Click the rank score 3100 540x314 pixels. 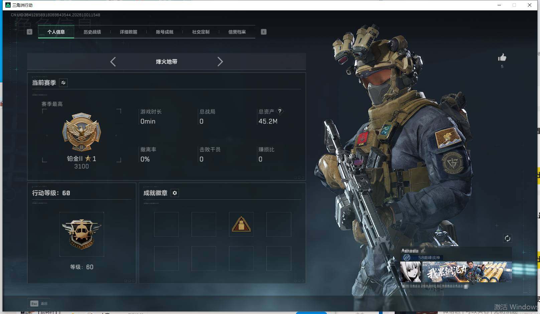click(82, 166)
